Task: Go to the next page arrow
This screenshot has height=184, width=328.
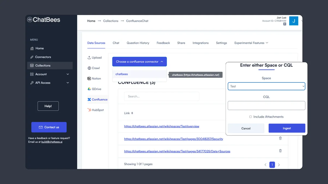Action: coord(279,165)
